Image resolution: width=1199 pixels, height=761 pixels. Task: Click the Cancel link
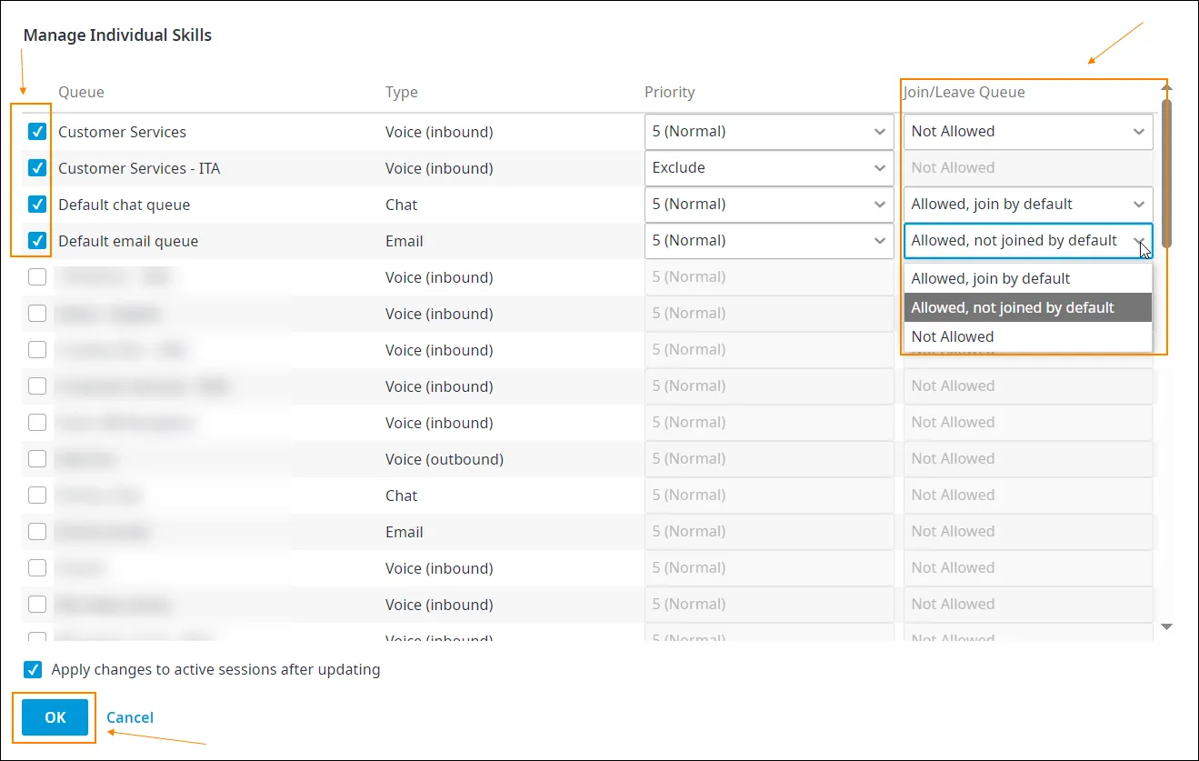tap(130, 717)
